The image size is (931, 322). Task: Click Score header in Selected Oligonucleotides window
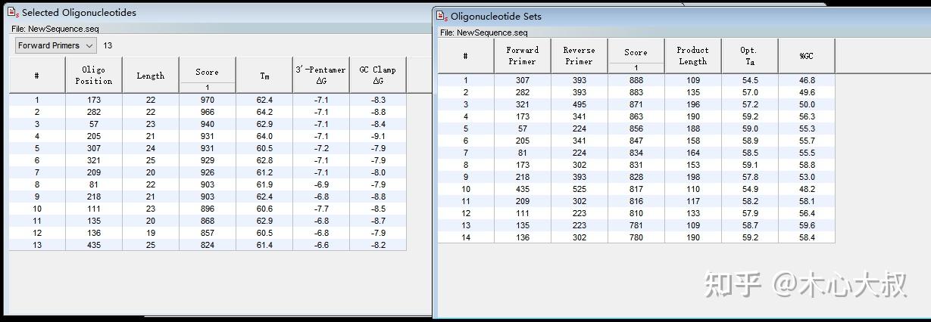click(208, 72)
